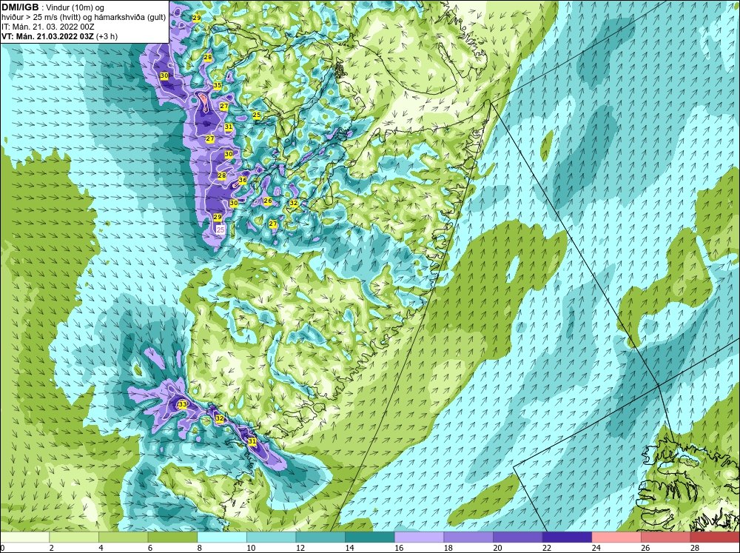
Task: Click the yellow-boxed gust label 25
Action: (x=256, y=115)
